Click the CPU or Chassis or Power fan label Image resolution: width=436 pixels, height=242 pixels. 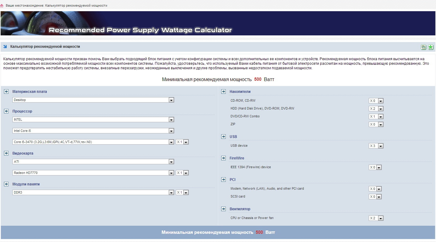coord(252,218)
